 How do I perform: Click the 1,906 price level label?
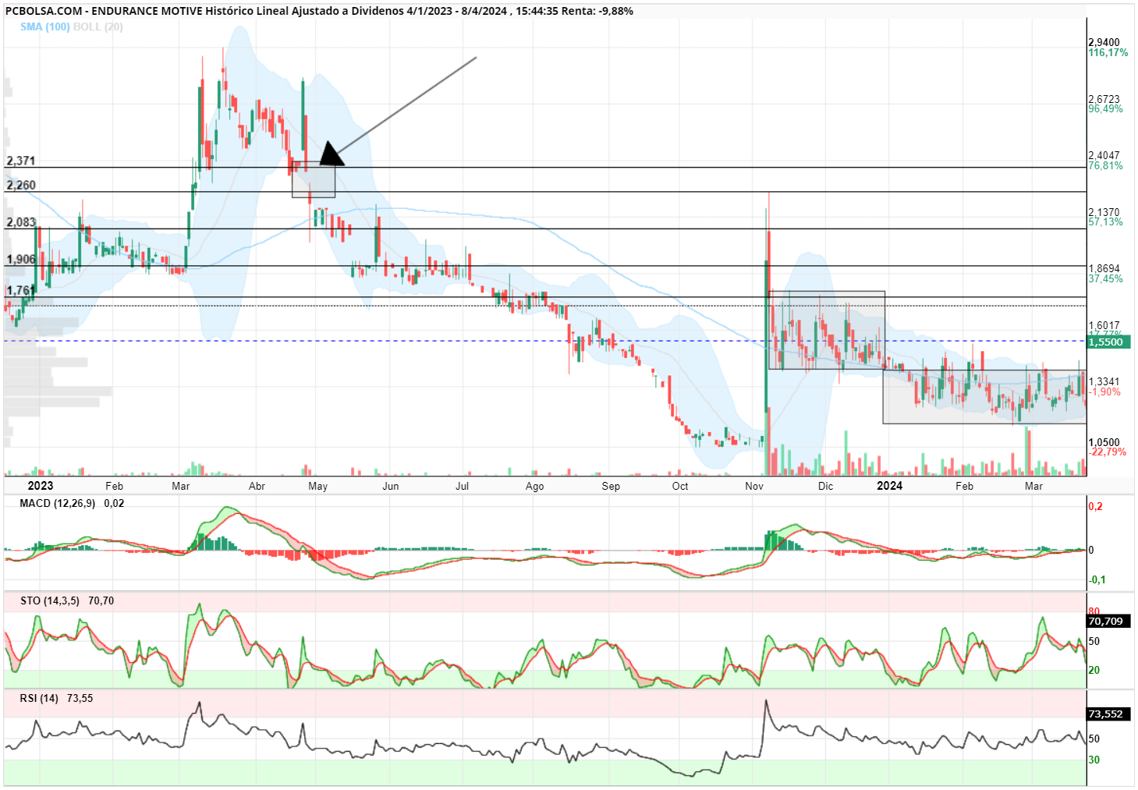click(x=21, y=260)
